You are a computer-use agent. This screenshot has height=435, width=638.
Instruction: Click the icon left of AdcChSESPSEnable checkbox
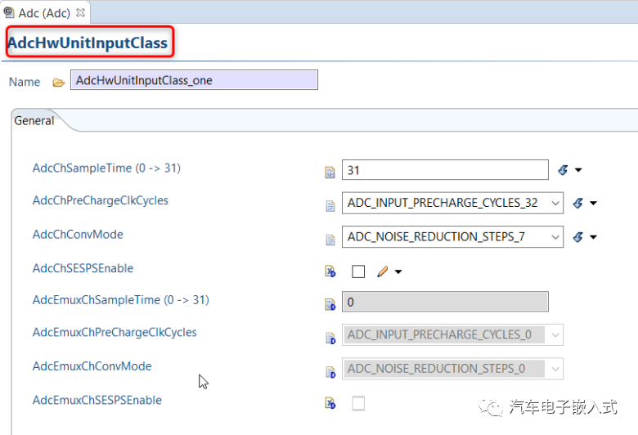pos(330,271)
